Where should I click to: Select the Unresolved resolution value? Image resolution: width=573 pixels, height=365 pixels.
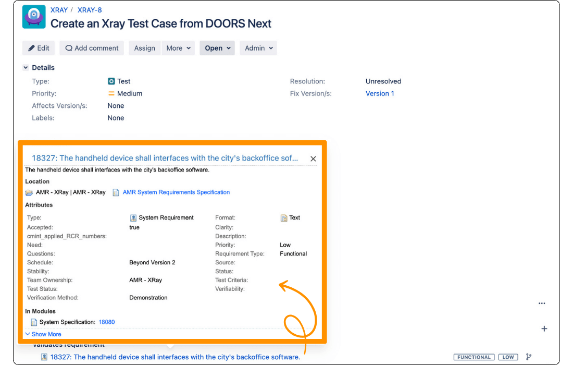(x=383, y=81)
